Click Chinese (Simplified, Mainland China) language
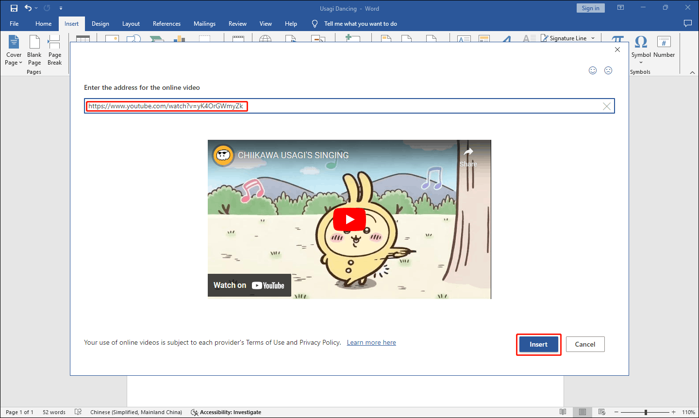The height and width of the screenshot is (418, 699). 136,412
